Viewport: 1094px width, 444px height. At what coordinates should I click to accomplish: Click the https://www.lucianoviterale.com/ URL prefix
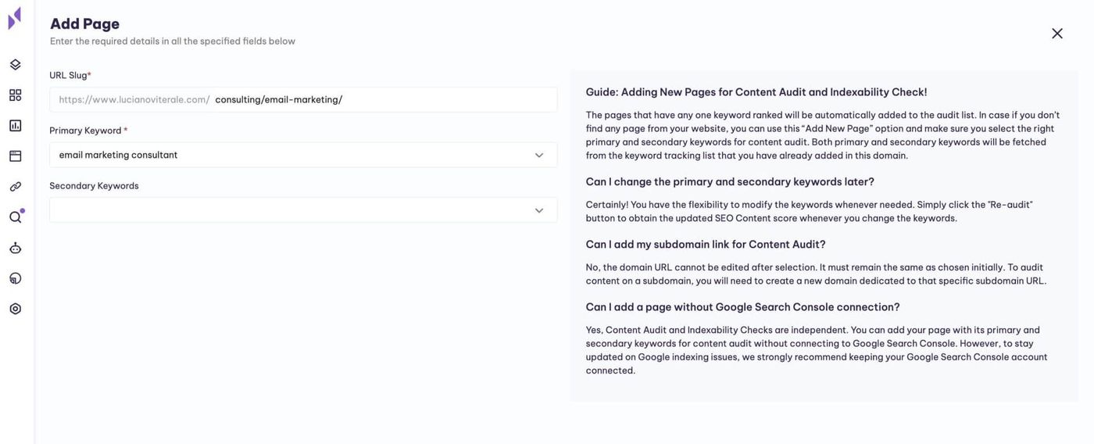134,99
